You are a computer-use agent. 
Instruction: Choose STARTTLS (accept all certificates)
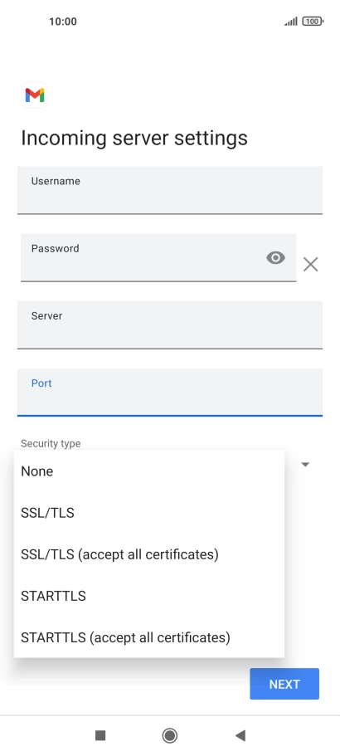(x=148, y=637)
